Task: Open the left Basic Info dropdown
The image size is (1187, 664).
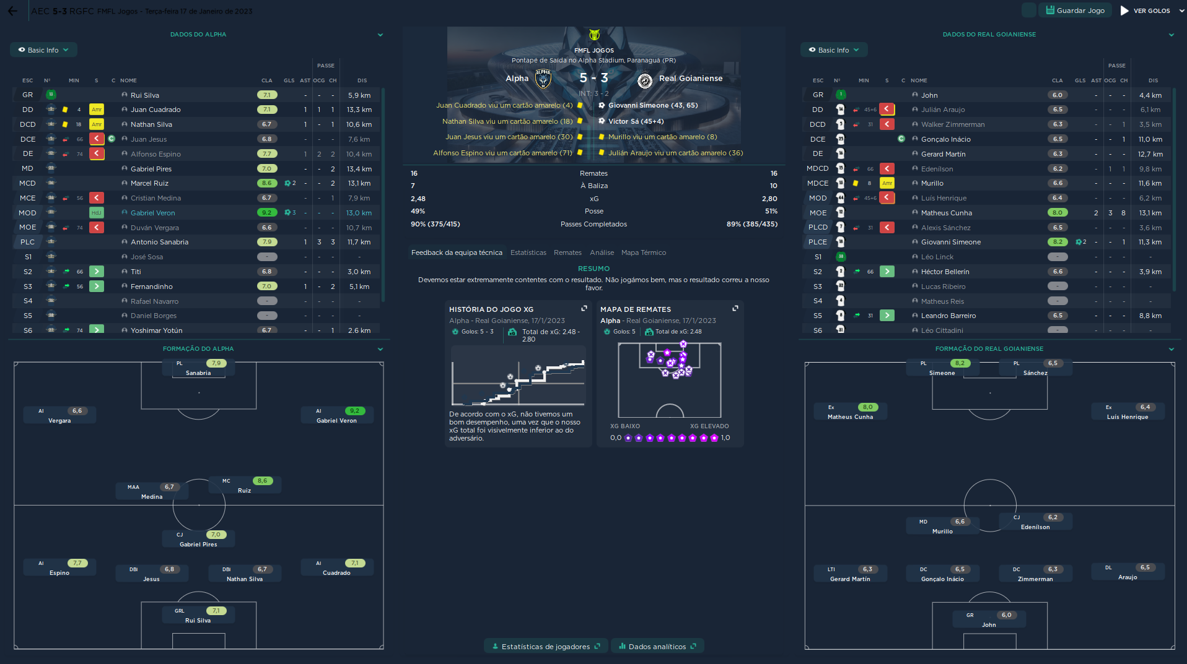Action: 43,50
